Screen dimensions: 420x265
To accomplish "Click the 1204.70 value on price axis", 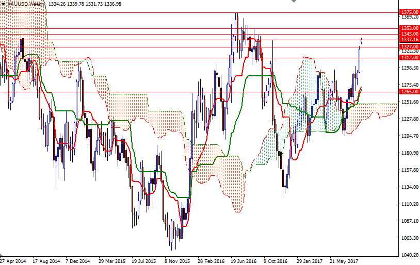I will 409,136.
